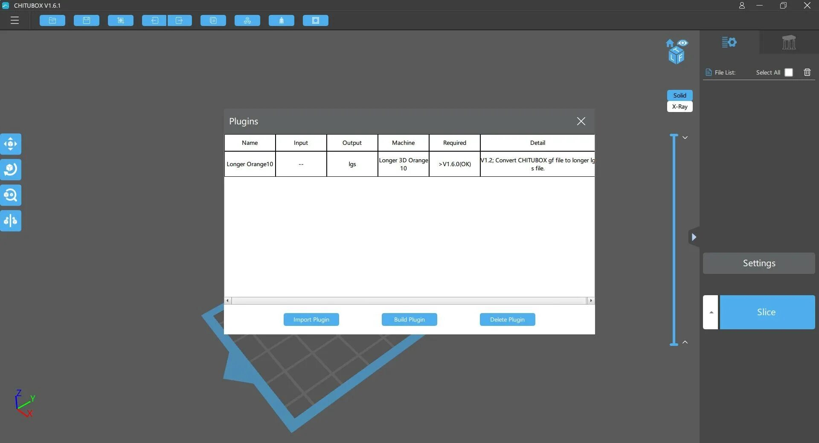Screen dimensions: 819x443
Task: Click Build Plugin button
Action: 409,319
